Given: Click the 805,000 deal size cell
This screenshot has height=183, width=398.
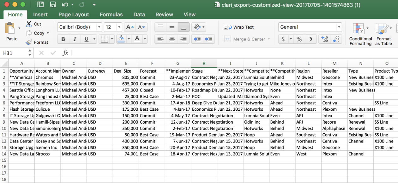Looking at the screenshot, I should tap(126, 77).
